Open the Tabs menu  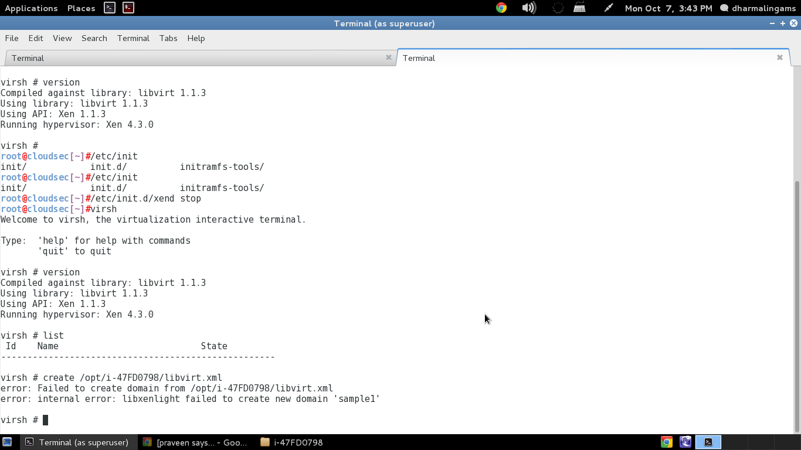[168, 38]
